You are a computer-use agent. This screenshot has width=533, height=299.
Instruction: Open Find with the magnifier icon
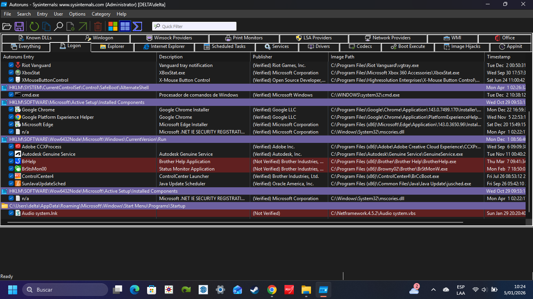[59, 26]
